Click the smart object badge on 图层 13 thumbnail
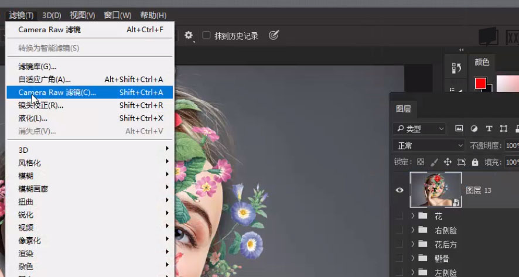 point(456,203)
